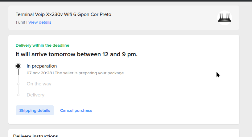Click the Terminal Voip Xx230v product title
Image resolution: width=252 pixels, height=137 pixels.
pos(63,14)
